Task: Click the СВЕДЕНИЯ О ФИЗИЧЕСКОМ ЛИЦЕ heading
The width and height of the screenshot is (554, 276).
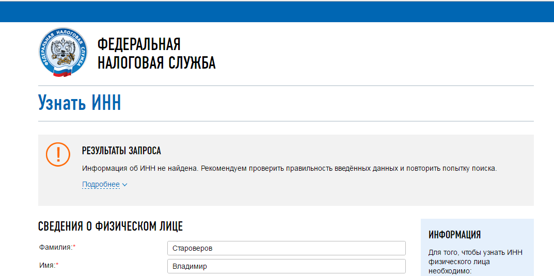Action: coord(110,226)
